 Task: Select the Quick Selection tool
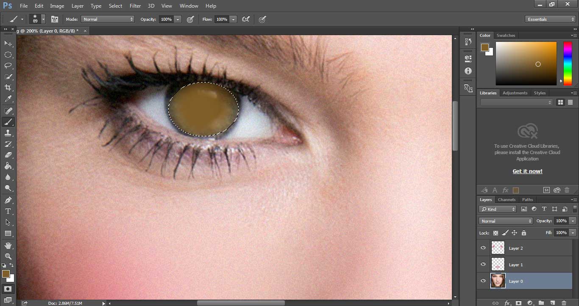point(8,77)
